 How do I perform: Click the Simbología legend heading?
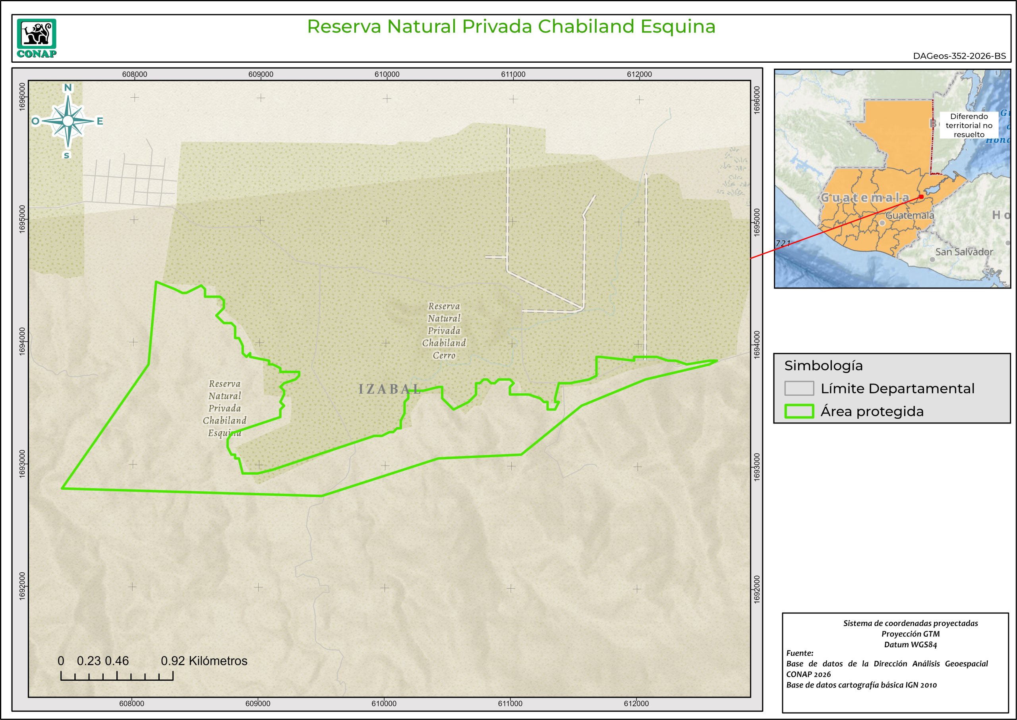coord(824,366)
